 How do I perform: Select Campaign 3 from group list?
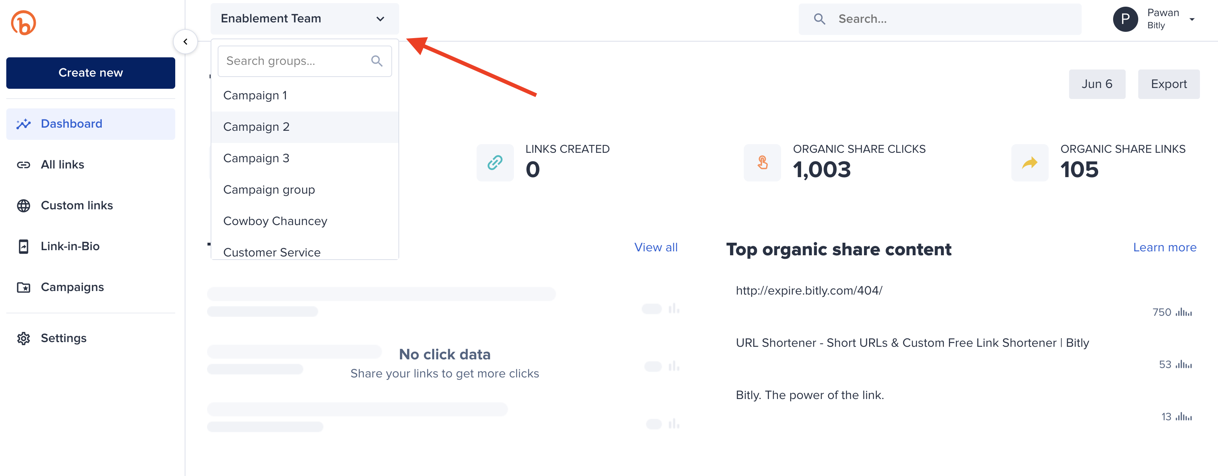(x=304, y=158)
